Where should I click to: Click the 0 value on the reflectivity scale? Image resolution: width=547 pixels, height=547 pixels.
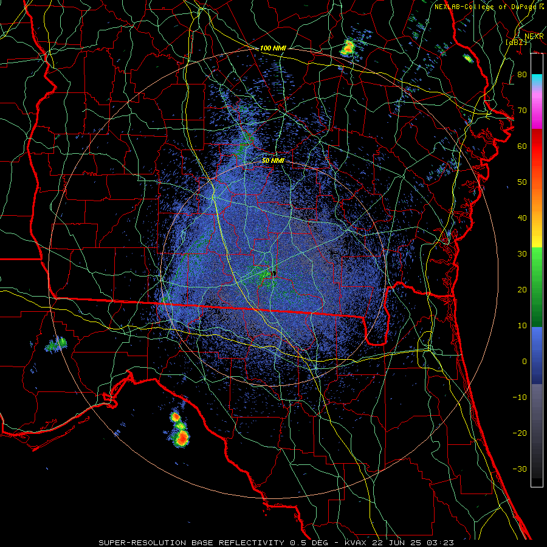(x=525, y=362)
